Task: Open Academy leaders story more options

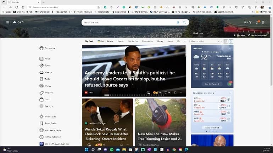Action: click(x=181, y=92)
